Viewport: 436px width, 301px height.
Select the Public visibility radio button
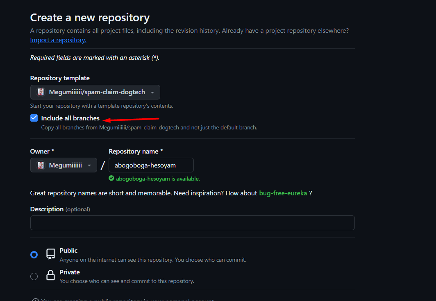(34, 255)
